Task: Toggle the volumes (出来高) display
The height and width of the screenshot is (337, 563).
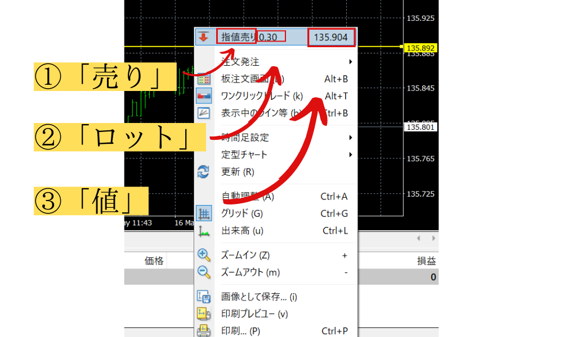Action: click(x=242, y=231)
